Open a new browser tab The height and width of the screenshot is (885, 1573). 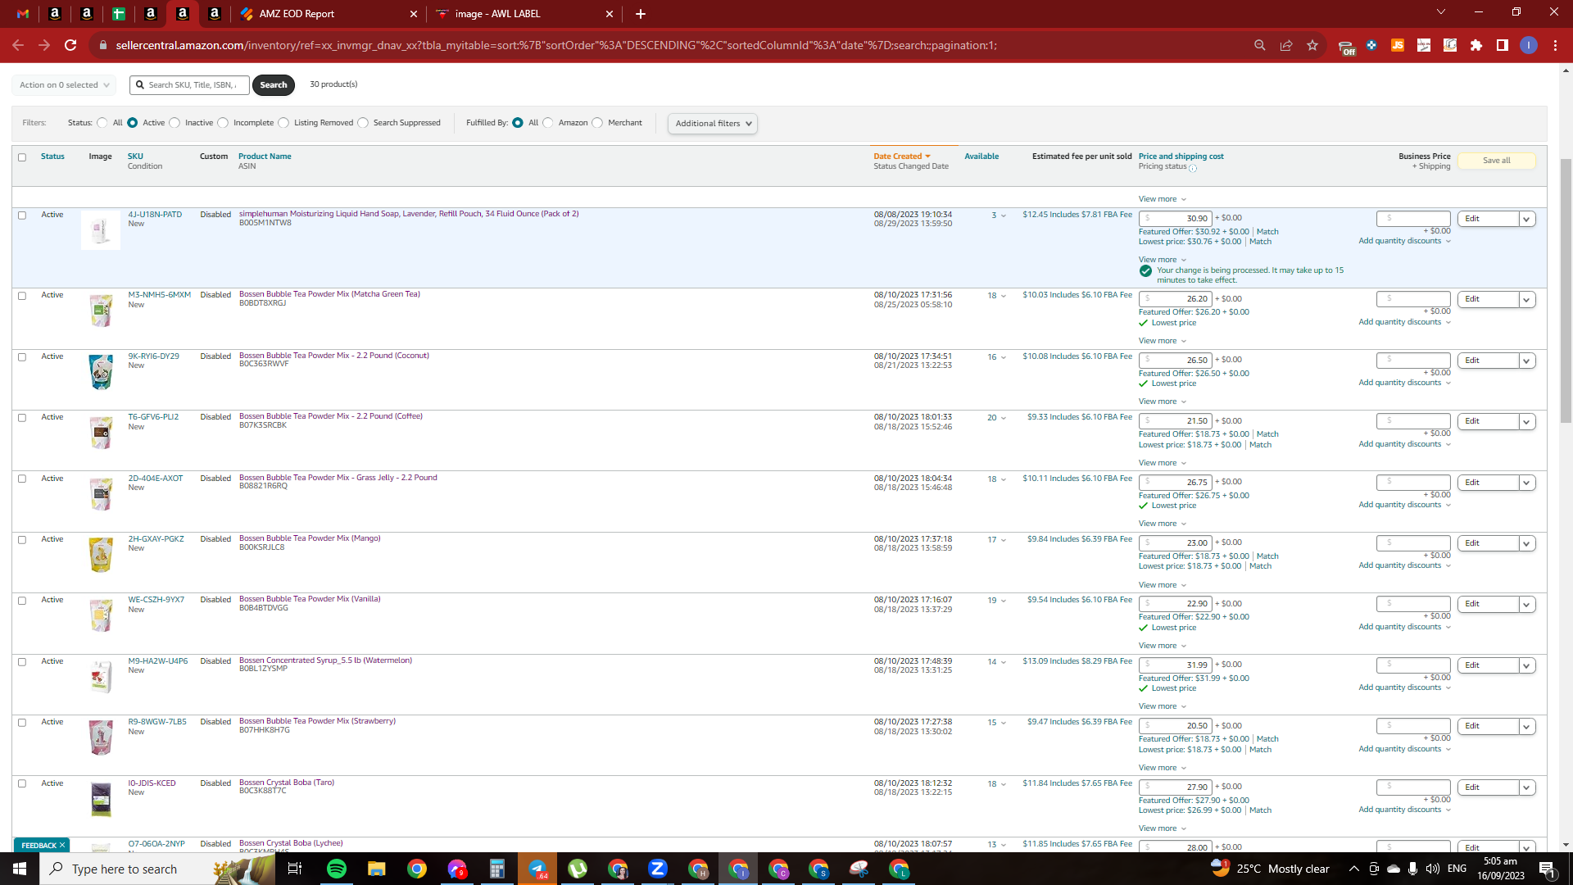641,14
